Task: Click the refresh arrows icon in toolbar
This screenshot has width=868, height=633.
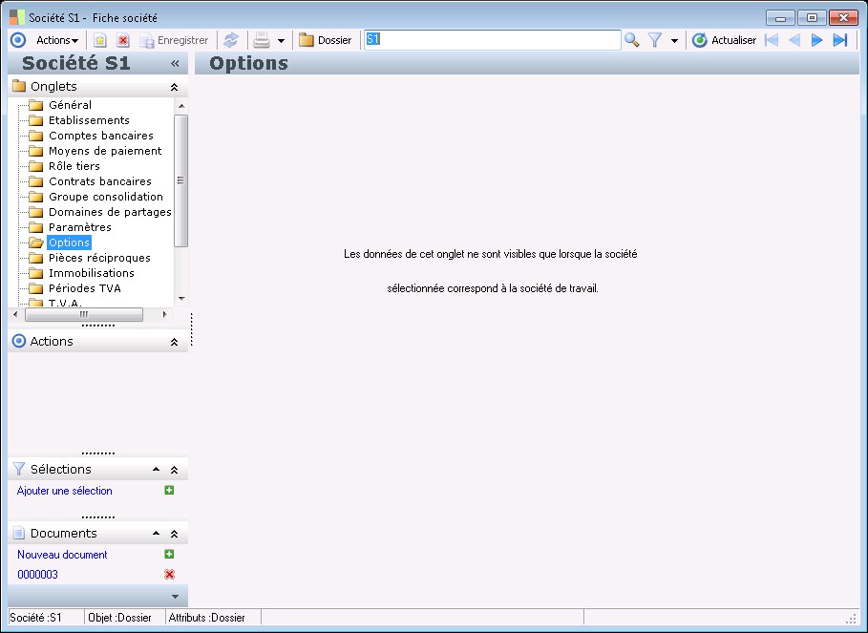Action: pos(231,40)
